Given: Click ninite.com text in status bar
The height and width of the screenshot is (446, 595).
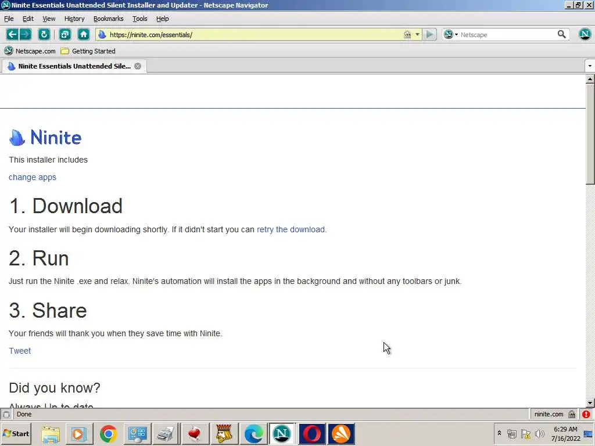Looking at the screenshot, I should pos(549,414).
